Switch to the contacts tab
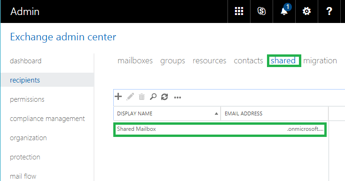 point(248,60)
